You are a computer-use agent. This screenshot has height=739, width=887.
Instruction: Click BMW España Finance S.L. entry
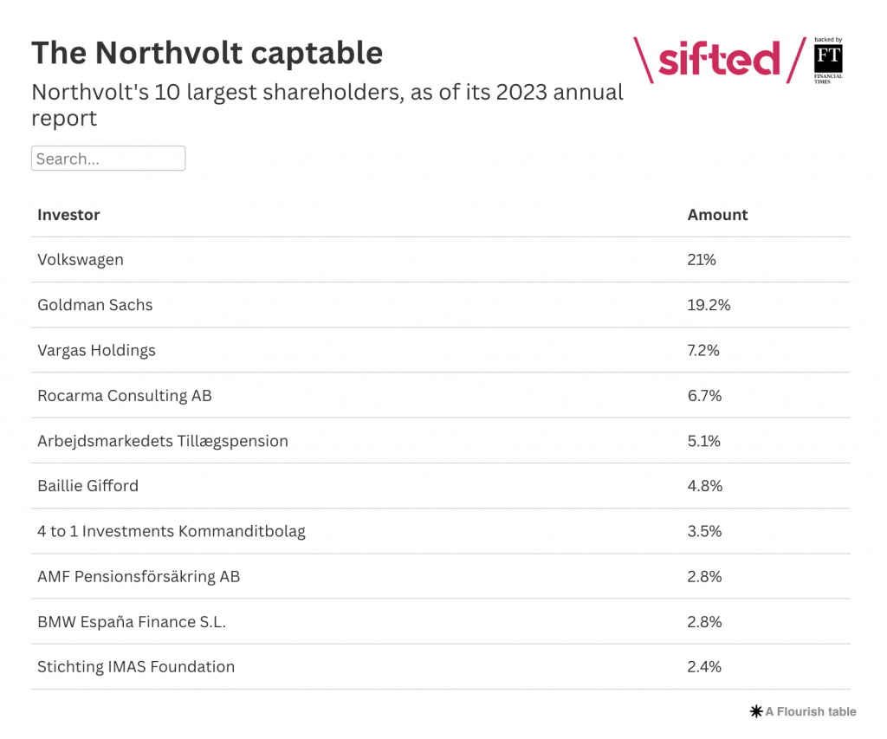tap(132, 621)
